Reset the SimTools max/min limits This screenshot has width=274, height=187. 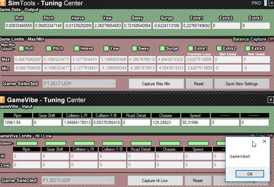[199, 84]
